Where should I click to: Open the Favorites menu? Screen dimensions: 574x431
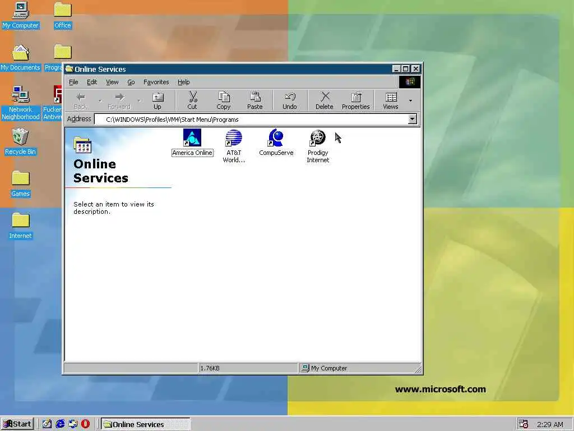click(156, 82)
